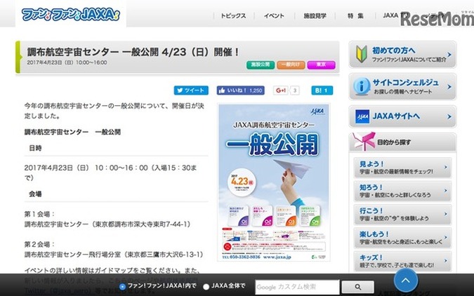Viewport: 474px width, 296px height.
Task: Open the 施設見学 menu item
Action: click(x=315, y=15)
